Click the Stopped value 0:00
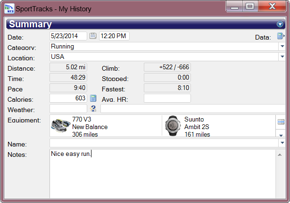Image resolution: width=290 pixels, height=203 pixels. coord(167,77)
